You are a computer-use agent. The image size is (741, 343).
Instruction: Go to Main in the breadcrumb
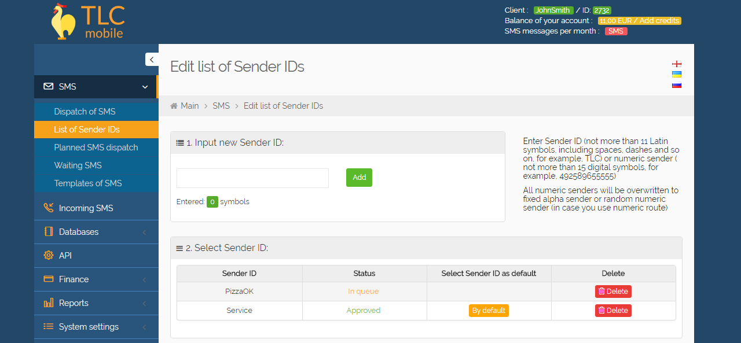tap(190, 106)
